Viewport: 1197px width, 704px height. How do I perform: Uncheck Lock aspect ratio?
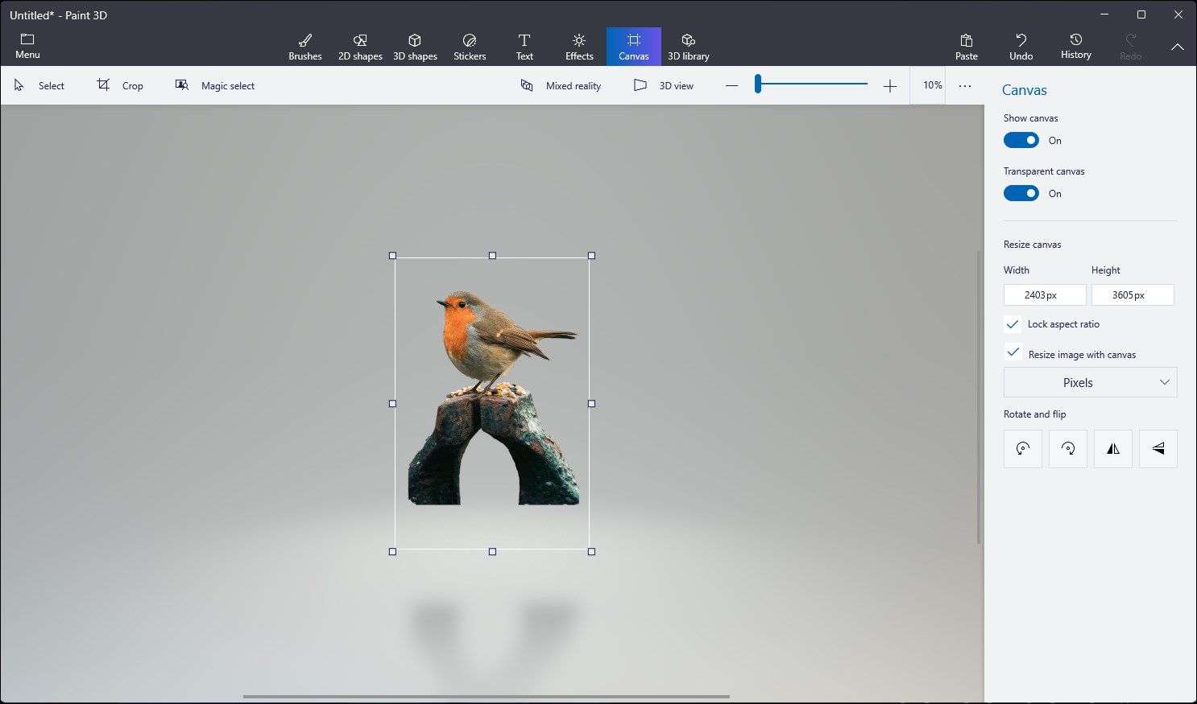[x=1013, y=323]
